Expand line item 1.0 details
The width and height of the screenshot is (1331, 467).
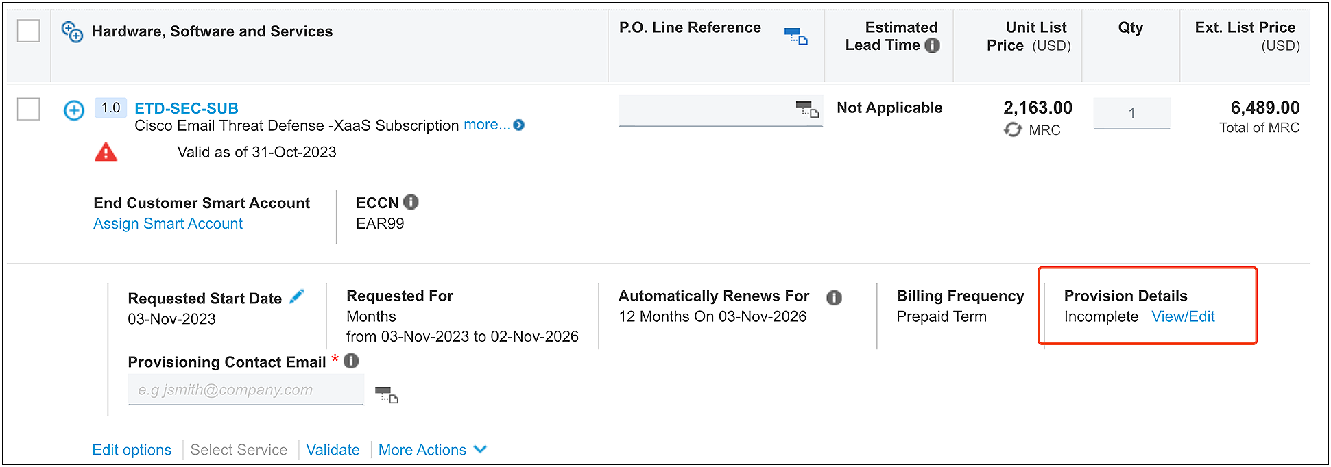[73, 110]
